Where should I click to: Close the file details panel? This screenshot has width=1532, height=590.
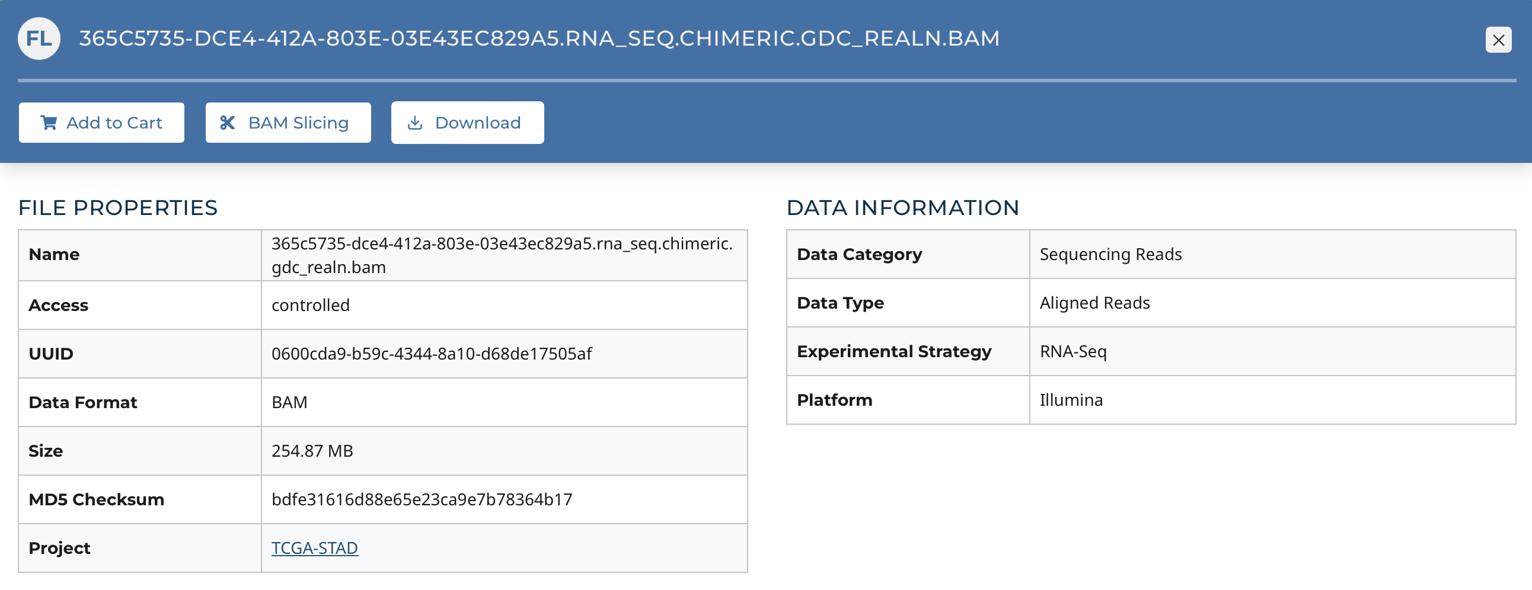(x=1498, y=40)
